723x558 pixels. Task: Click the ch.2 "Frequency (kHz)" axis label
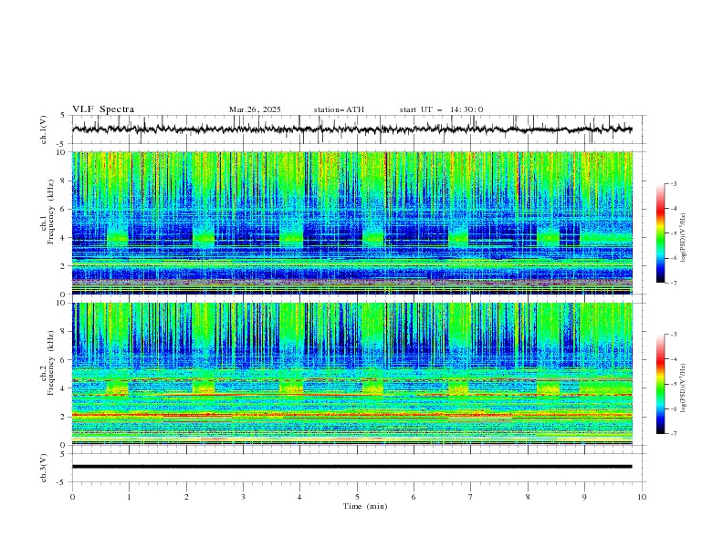click(51, 362)
